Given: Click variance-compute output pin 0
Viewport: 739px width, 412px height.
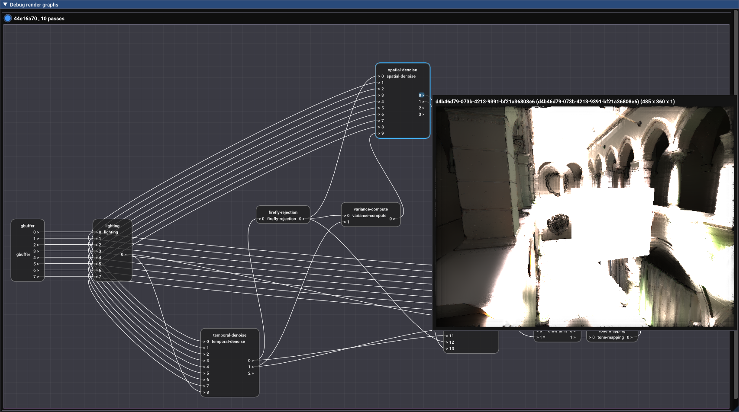Looking at the screenshot, I should (392, 219).
